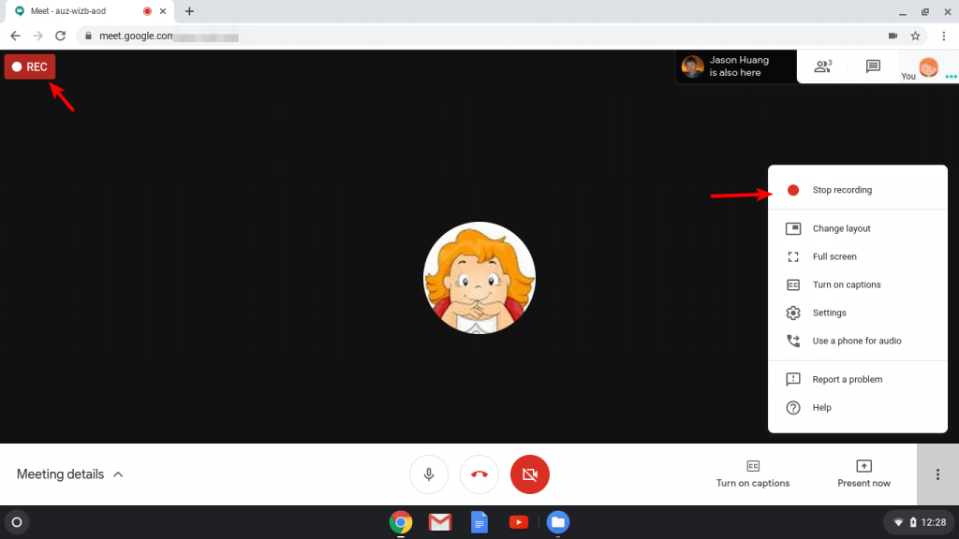Click the camera permission icon in address bar
This screenshot has width=959, height=539.
pyautogui.click(x=893, y=36)
